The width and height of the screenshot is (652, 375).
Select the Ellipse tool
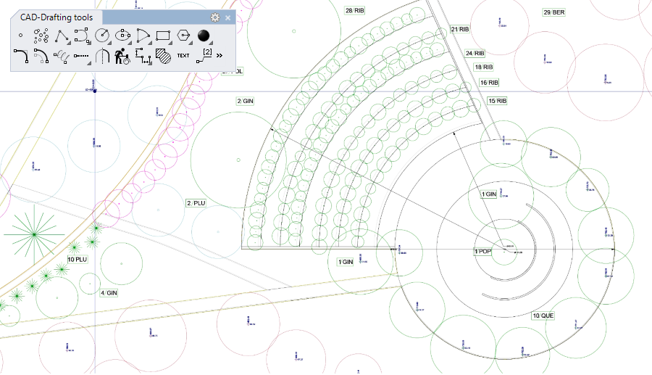(122, 36)
